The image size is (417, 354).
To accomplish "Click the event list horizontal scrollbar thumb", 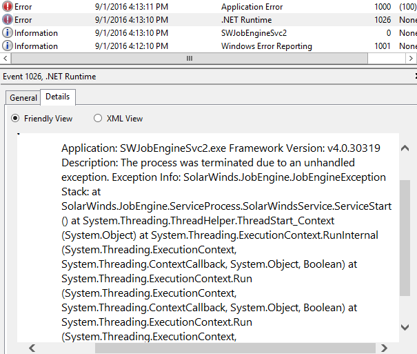I will click(190, 58).
